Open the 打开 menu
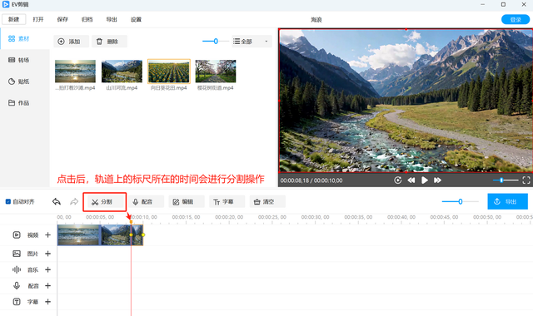This screenshot has width=533, height=316. click(38, 19)
